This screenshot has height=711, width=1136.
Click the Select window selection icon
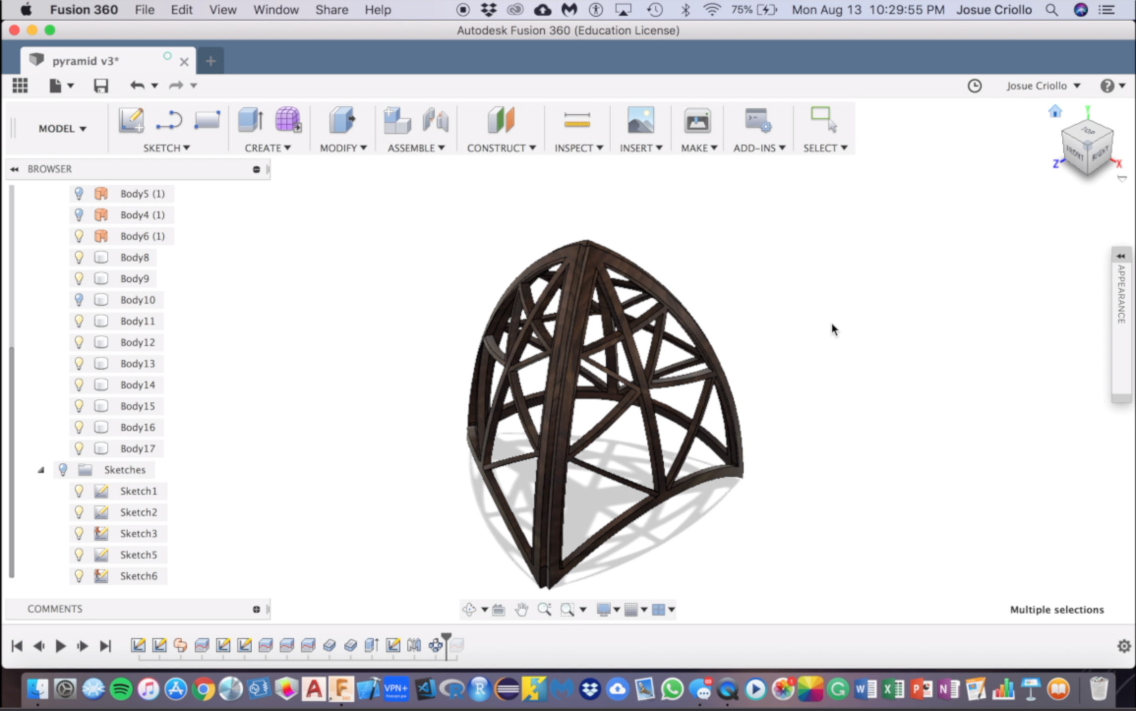[x=824, y=119]
